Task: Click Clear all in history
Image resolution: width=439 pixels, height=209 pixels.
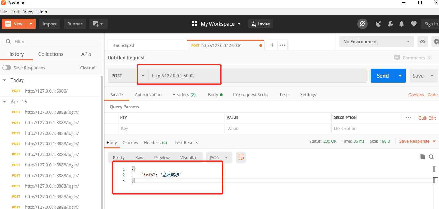Action: click(88, 68)
